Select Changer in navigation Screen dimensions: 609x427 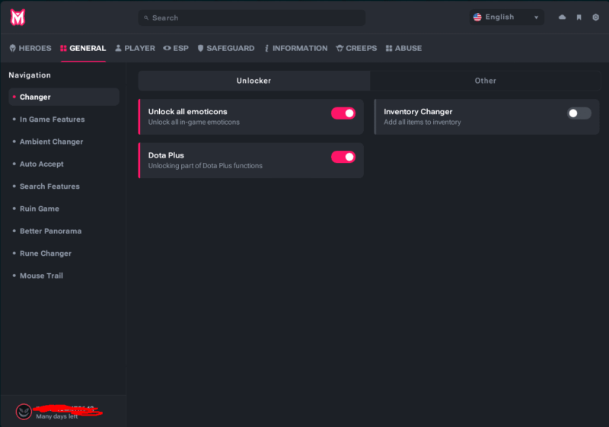click(x=64, y=97)
